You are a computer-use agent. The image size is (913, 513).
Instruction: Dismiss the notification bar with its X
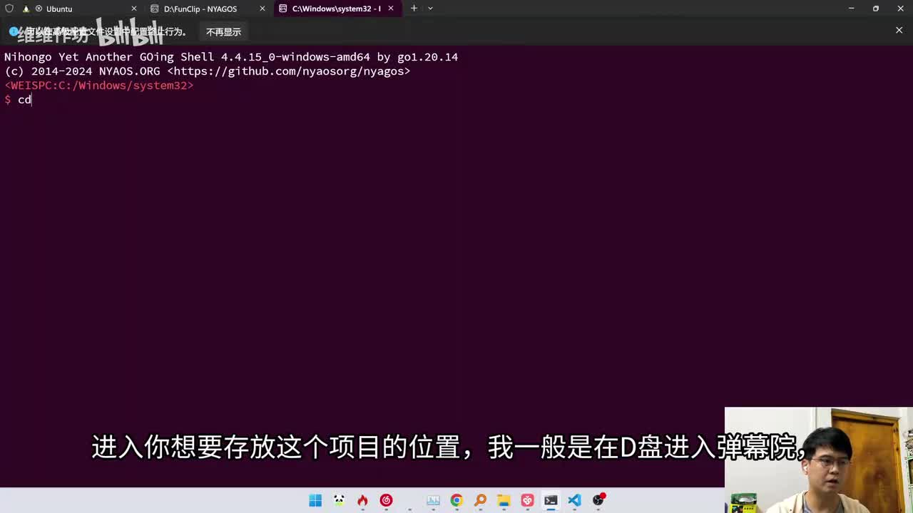point(899,30)
